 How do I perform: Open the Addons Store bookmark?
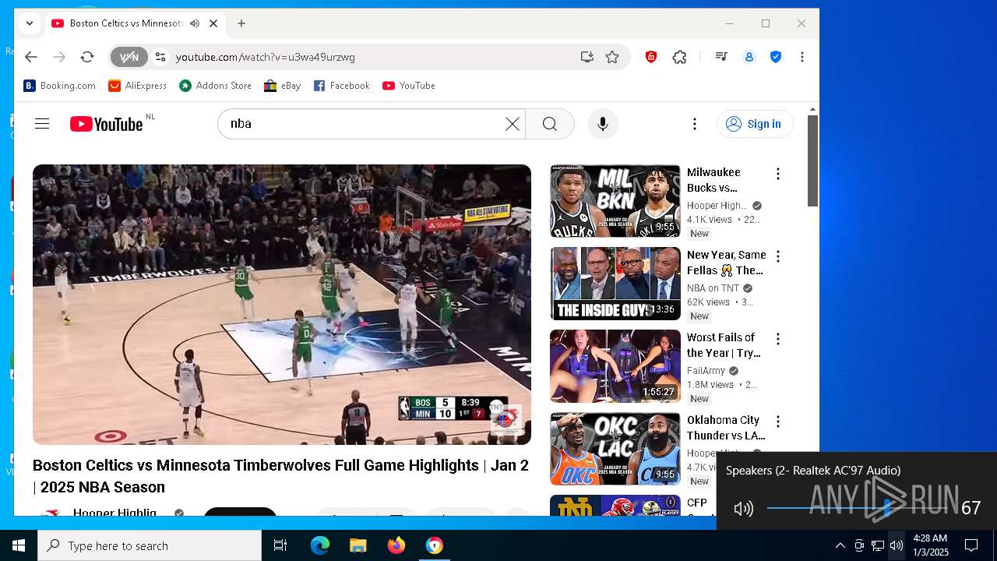coord(215,86)
